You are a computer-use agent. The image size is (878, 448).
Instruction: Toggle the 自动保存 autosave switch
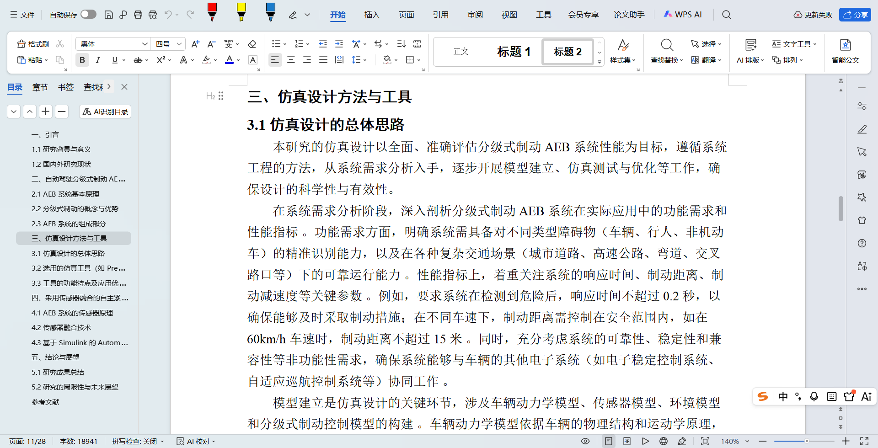[89, 15]
